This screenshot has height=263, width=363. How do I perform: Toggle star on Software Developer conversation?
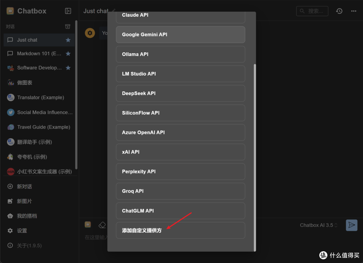(x=68, y=68)
